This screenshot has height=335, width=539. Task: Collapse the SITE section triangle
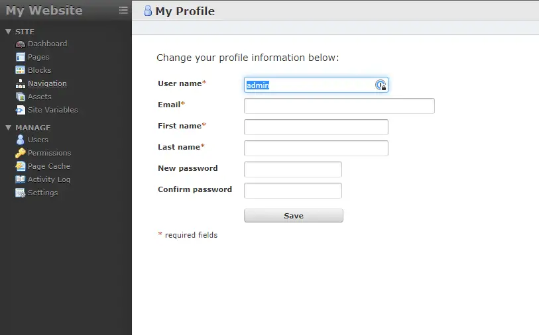8,32
